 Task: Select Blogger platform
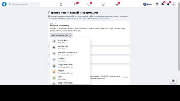pos(70,72)
